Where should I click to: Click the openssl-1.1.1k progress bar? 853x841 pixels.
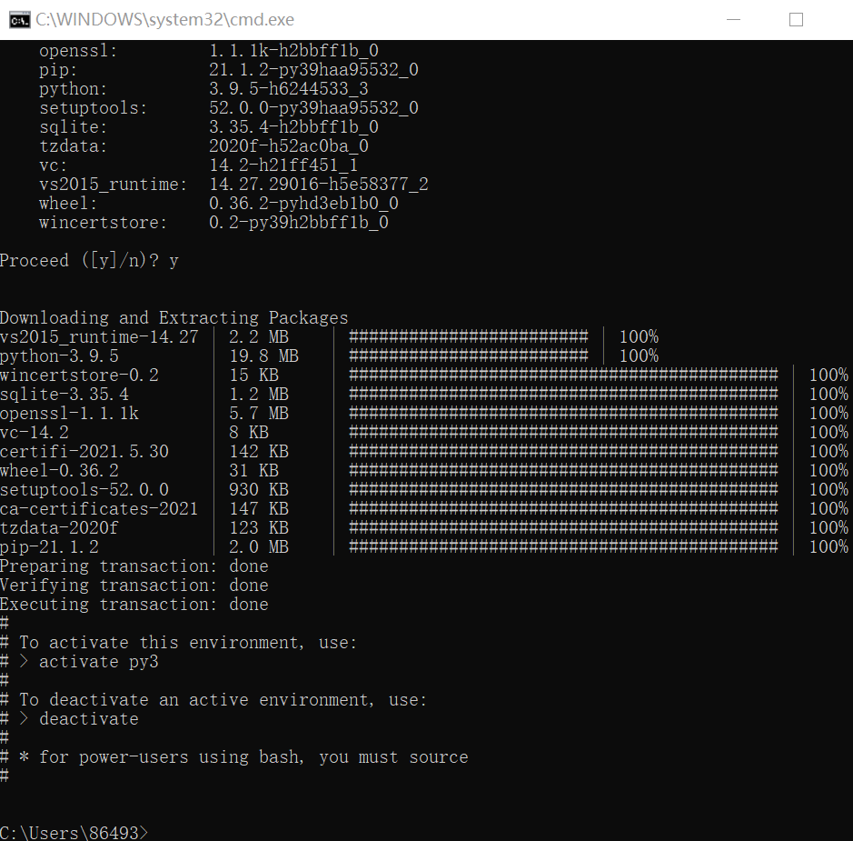[563, 413]
